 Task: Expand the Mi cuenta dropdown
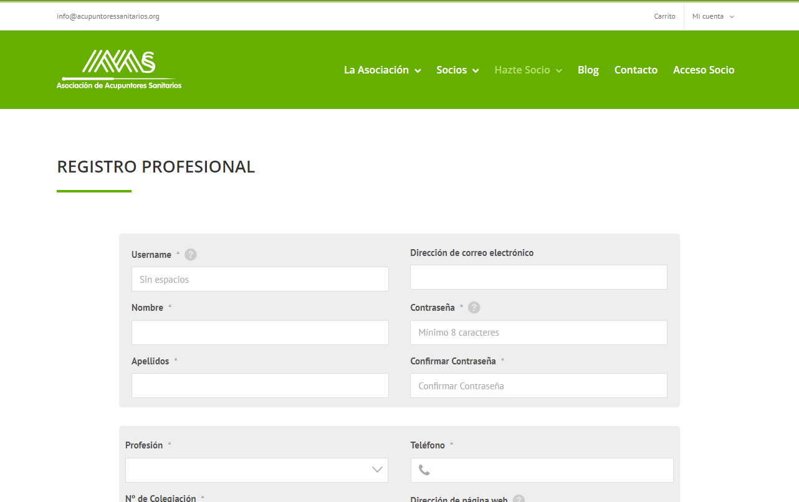(x=712, y=16)
